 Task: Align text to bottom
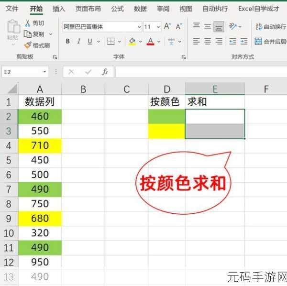[x=219, y=27]
